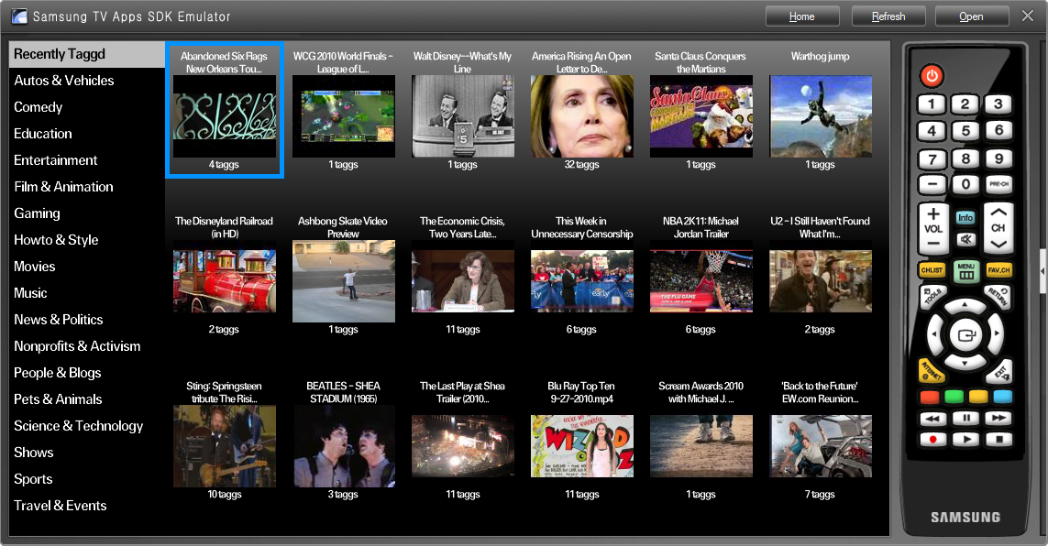Open the Comedy category

(39, 107)
